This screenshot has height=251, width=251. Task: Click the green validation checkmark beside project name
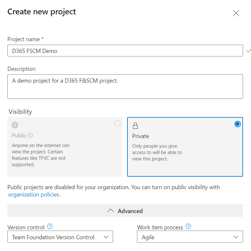pyautogui.click(x=248, y=51)
